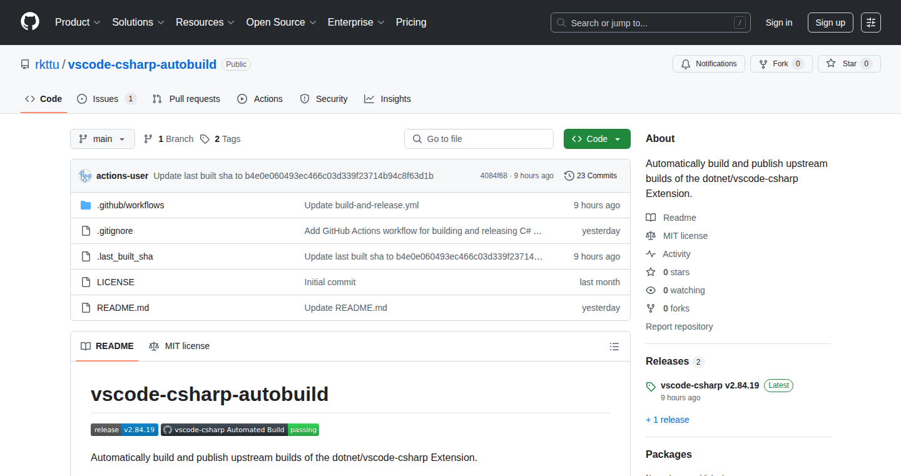This screenshot has height=476, width=901.
Task: Open the vscode-csharp v2.84.19 release link
Action: 710,385
